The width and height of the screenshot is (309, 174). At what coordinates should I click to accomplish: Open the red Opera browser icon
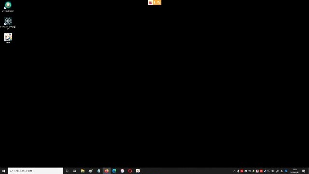(x=130, y=171)
